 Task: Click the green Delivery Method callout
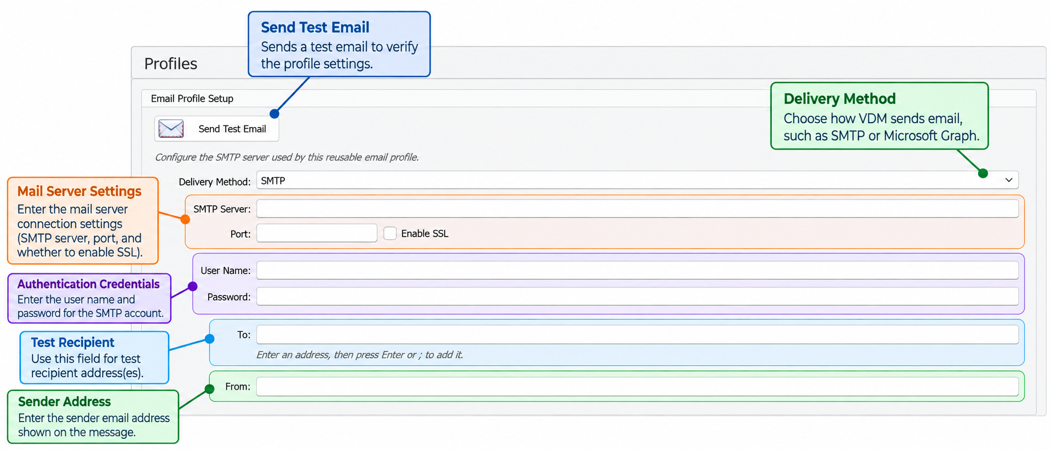click(880, 116)
